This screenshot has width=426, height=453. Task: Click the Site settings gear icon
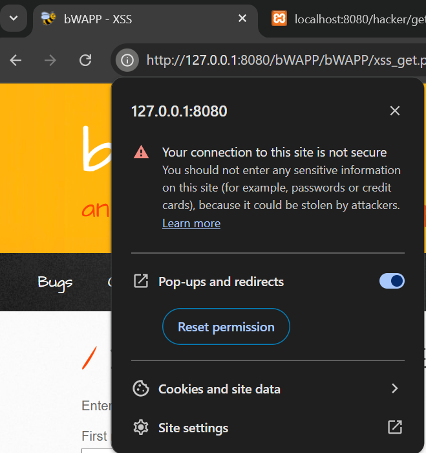click(140, 428)
